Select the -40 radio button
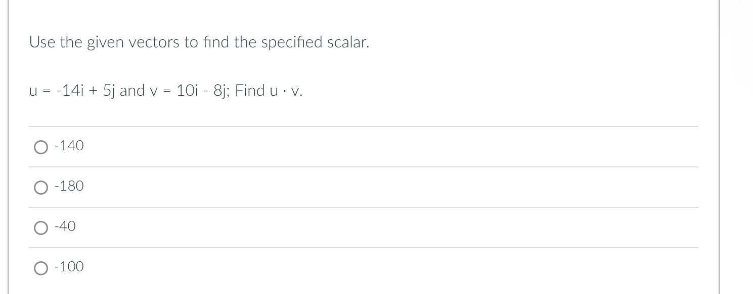This screenshot has width=753, height=294. [x=40, y=228]
